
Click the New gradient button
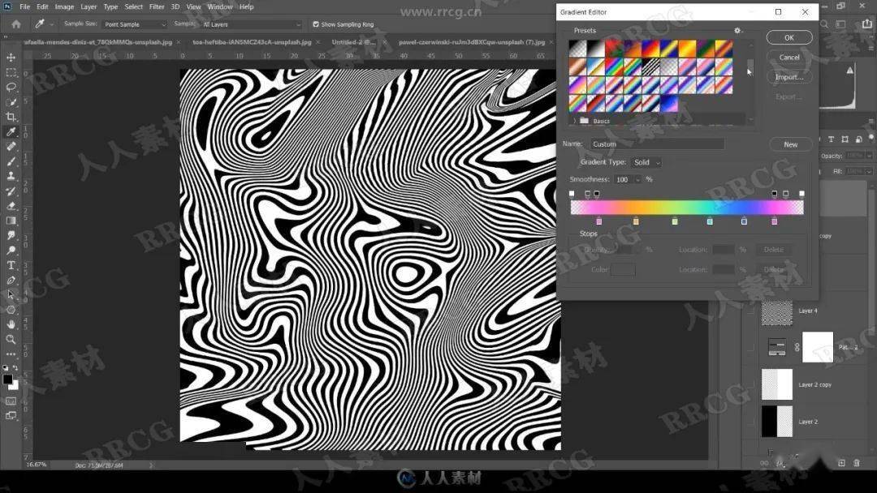tap(790, 144)
